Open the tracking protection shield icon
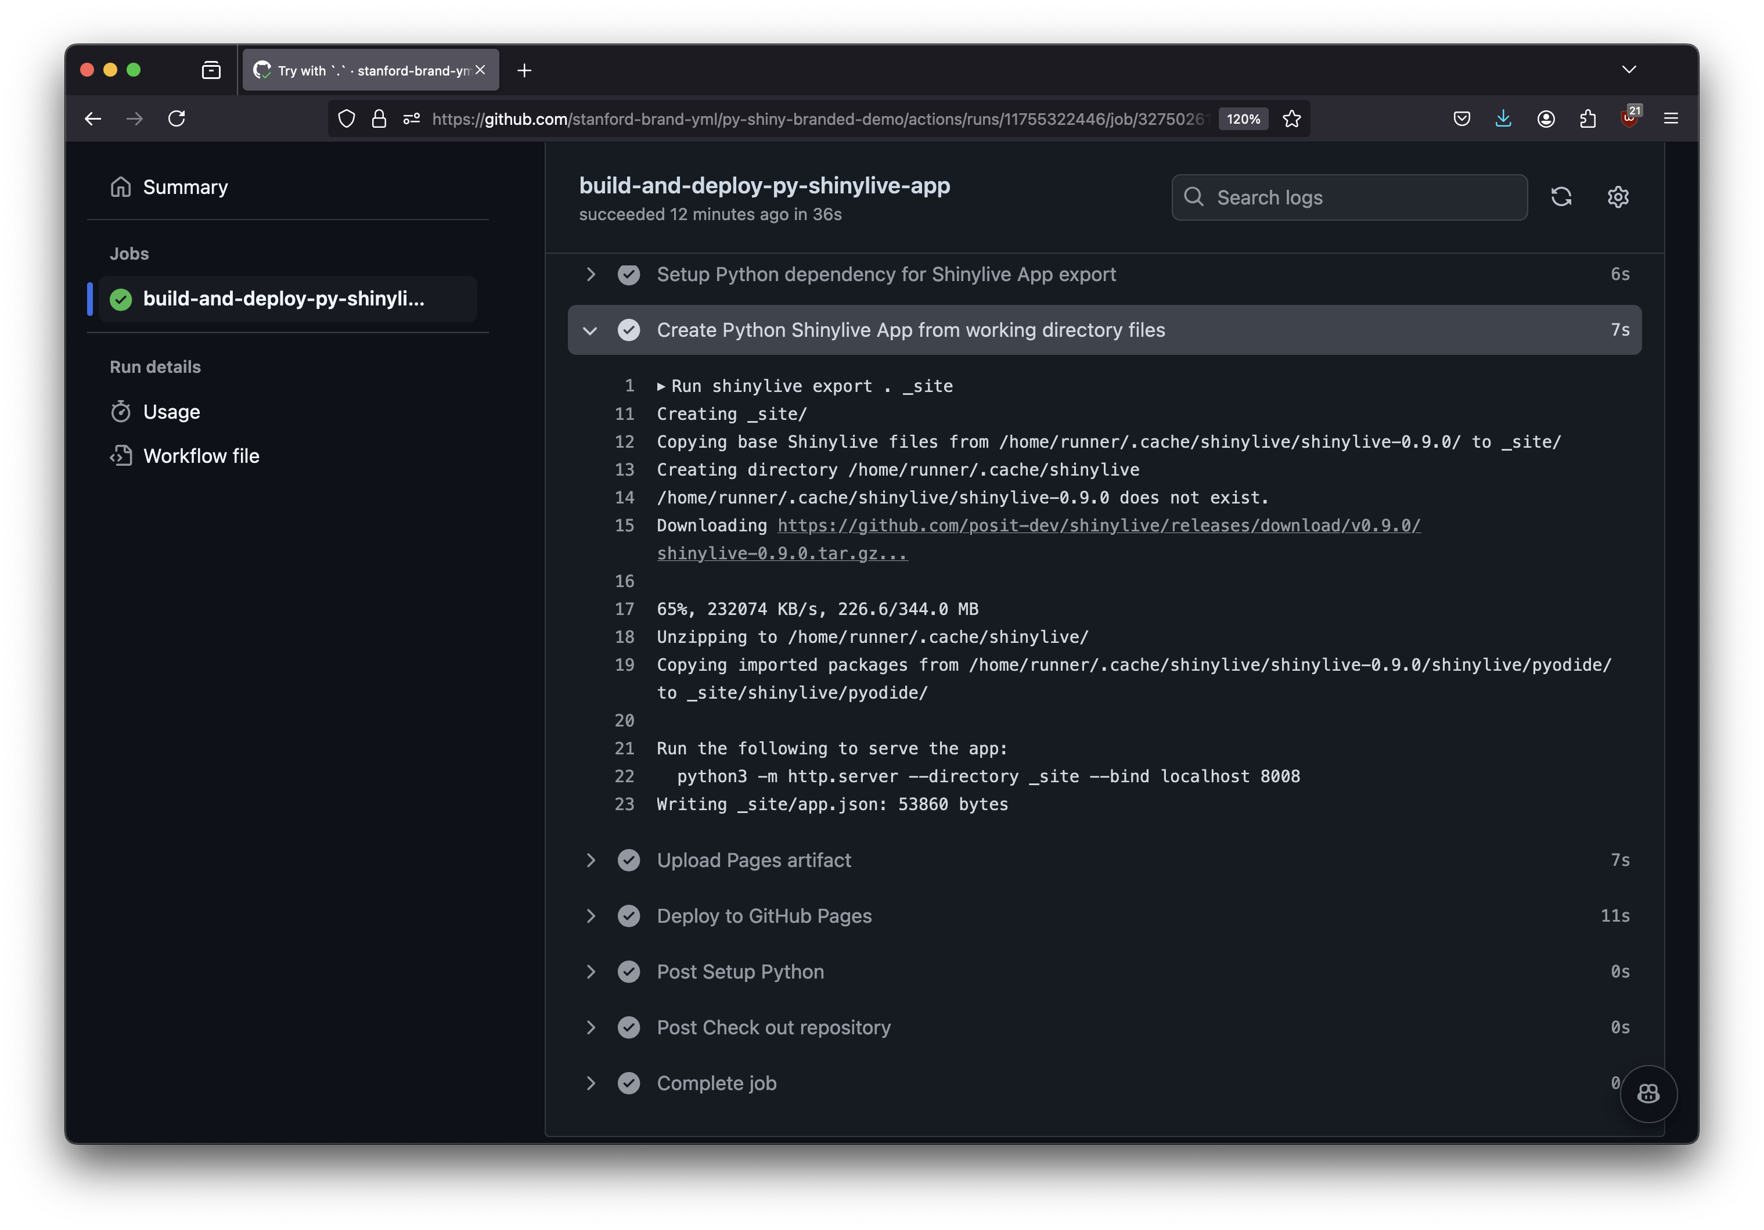Screen dimensions: 1764x1230 (347, 118)
